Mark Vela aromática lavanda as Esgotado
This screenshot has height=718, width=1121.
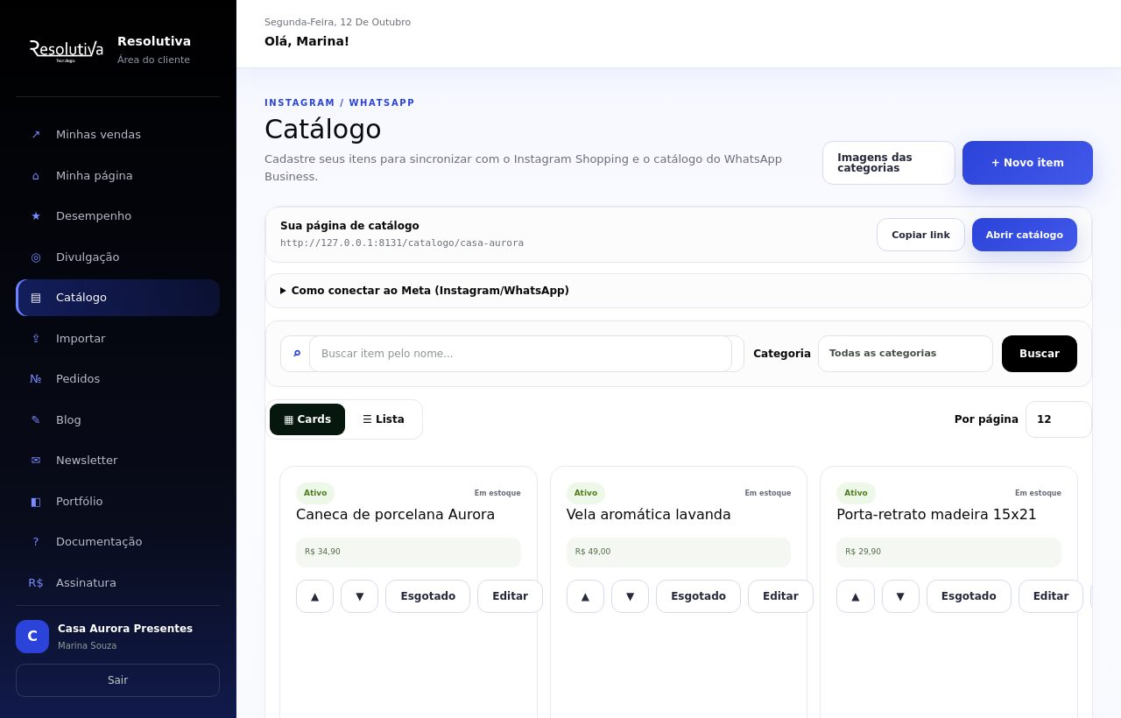tap(698, 596)
